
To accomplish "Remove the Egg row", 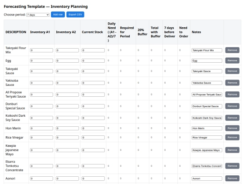I will click(232, 60).
